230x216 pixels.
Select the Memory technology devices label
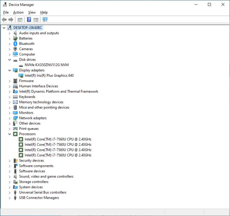tap(41, 102)
